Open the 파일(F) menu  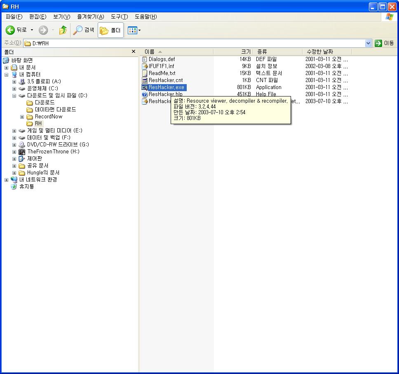14,16
